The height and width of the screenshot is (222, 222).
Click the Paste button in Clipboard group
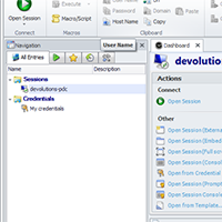pos(187,11)
